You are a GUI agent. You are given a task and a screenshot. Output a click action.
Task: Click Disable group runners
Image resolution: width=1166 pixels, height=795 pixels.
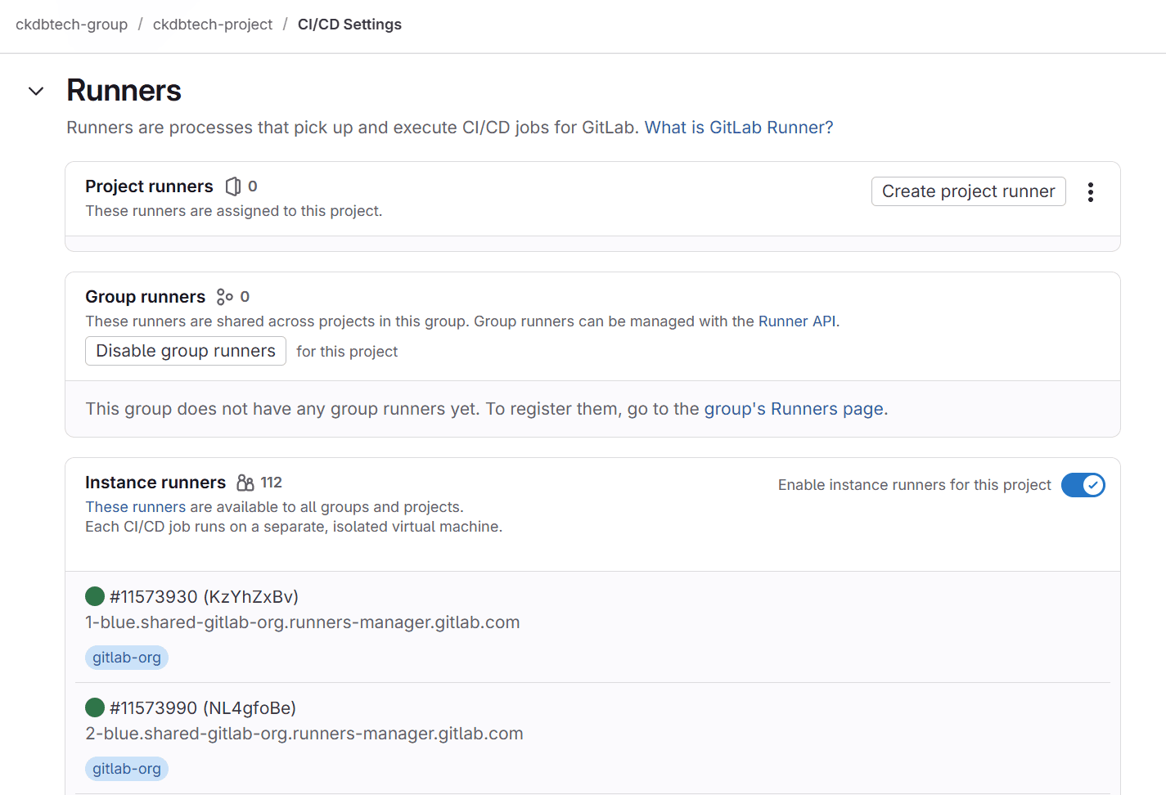click(185, 351)
